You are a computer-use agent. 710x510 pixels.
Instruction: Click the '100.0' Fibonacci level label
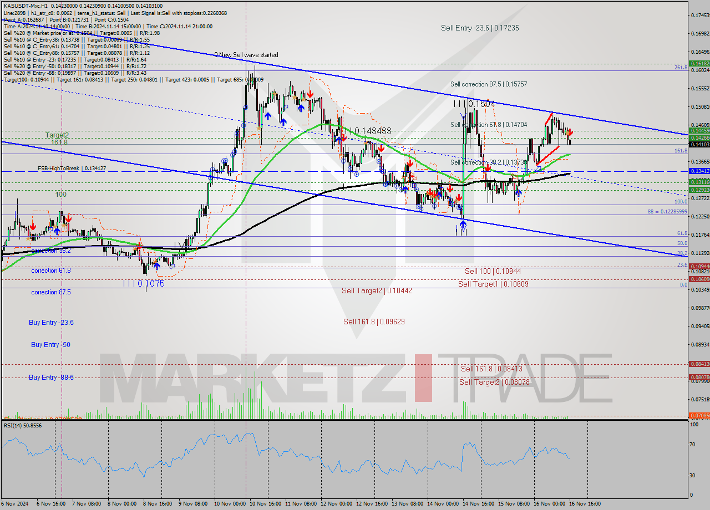(x=681, y=202)
